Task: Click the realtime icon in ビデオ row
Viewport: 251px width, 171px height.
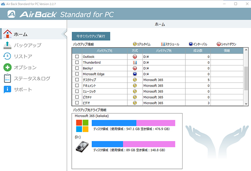Action: (135, 103)
